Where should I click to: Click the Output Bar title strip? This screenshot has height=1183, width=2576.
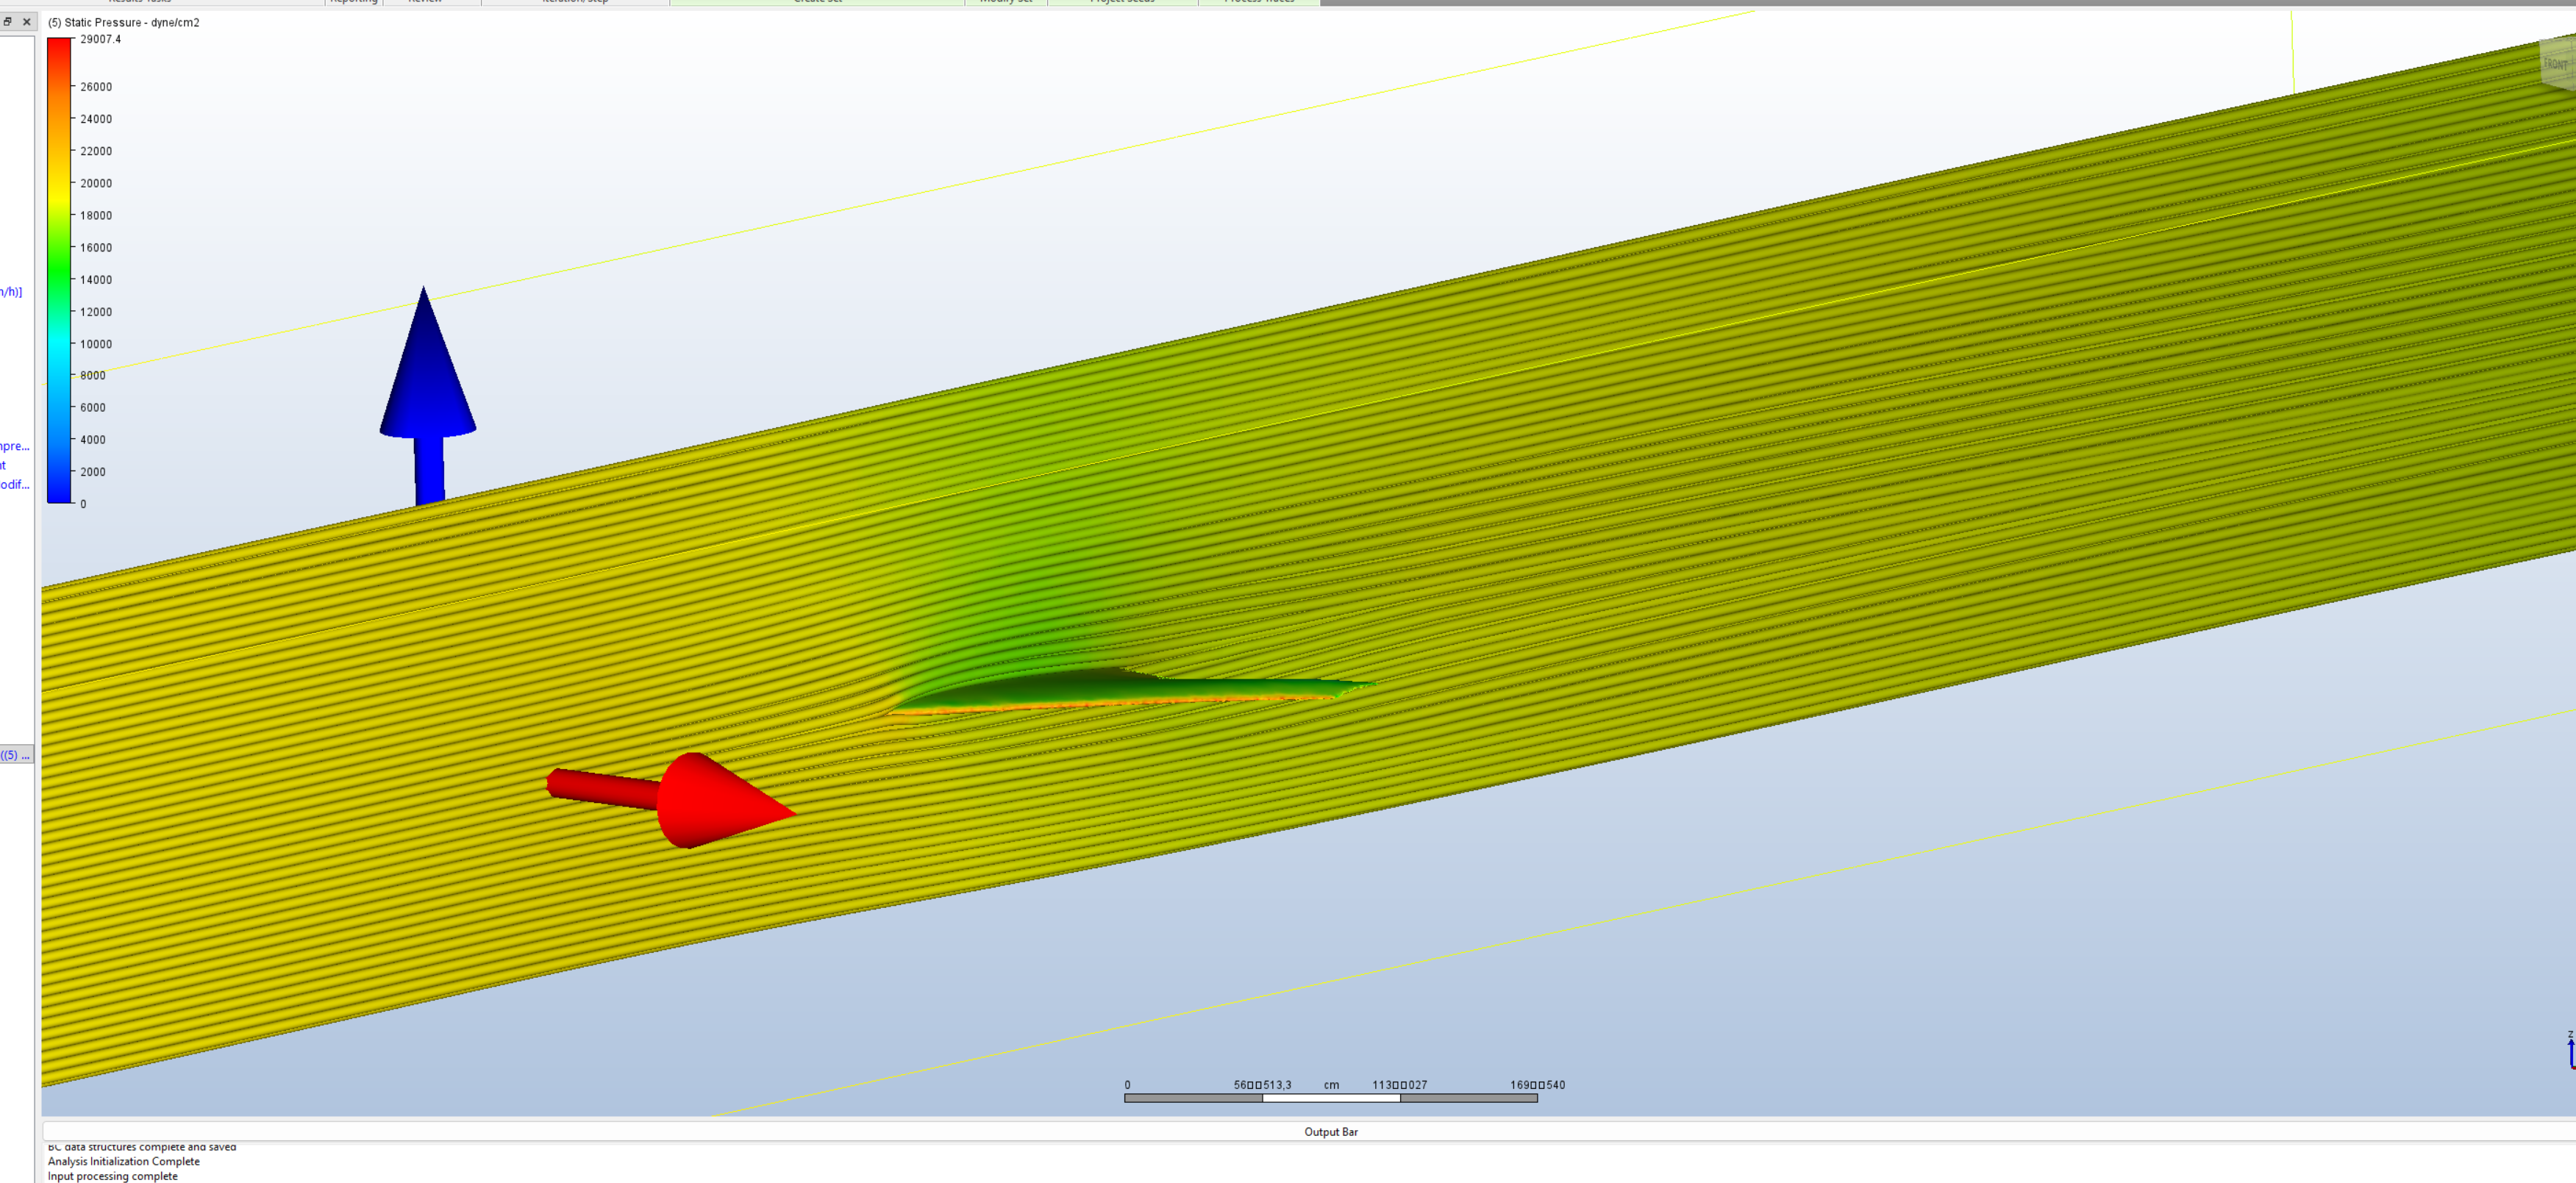(x=1330, y=1132)
